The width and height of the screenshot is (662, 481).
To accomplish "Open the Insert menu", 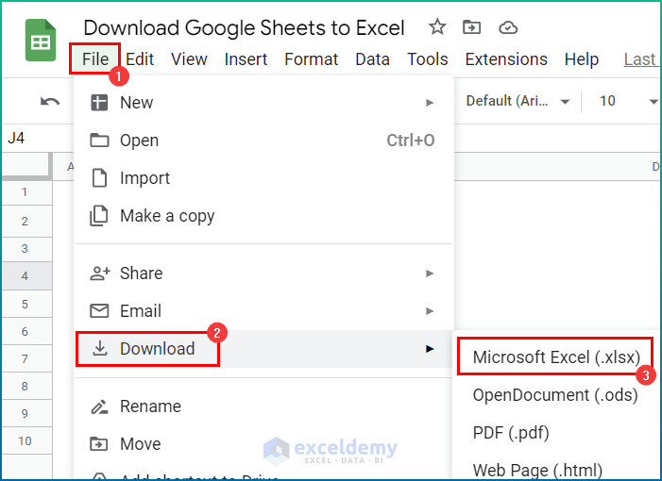I will tap(246, 59).
